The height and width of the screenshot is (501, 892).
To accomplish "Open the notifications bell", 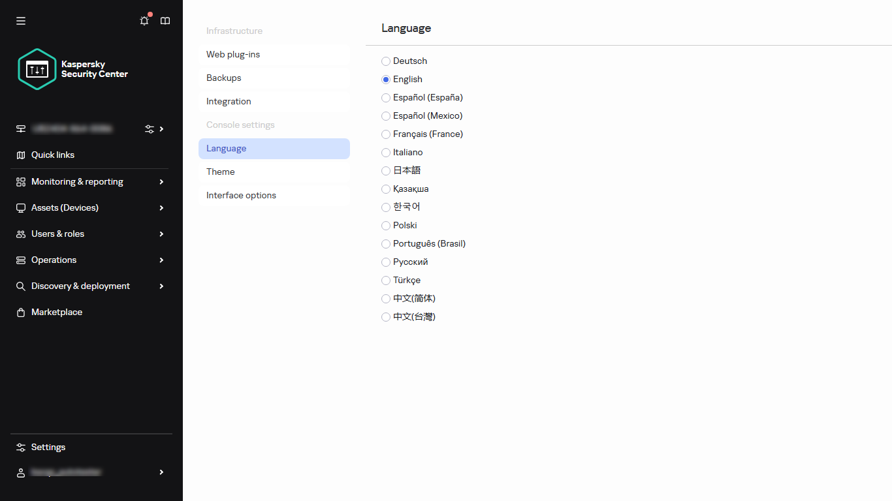I will [x=144, y=21].
